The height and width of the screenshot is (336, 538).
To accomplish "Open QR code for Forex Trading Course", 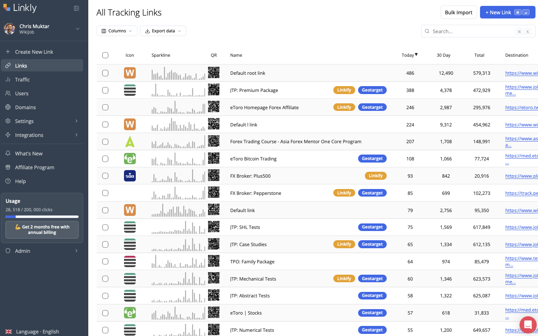I will pyautogui.click(x=214, y=142).
